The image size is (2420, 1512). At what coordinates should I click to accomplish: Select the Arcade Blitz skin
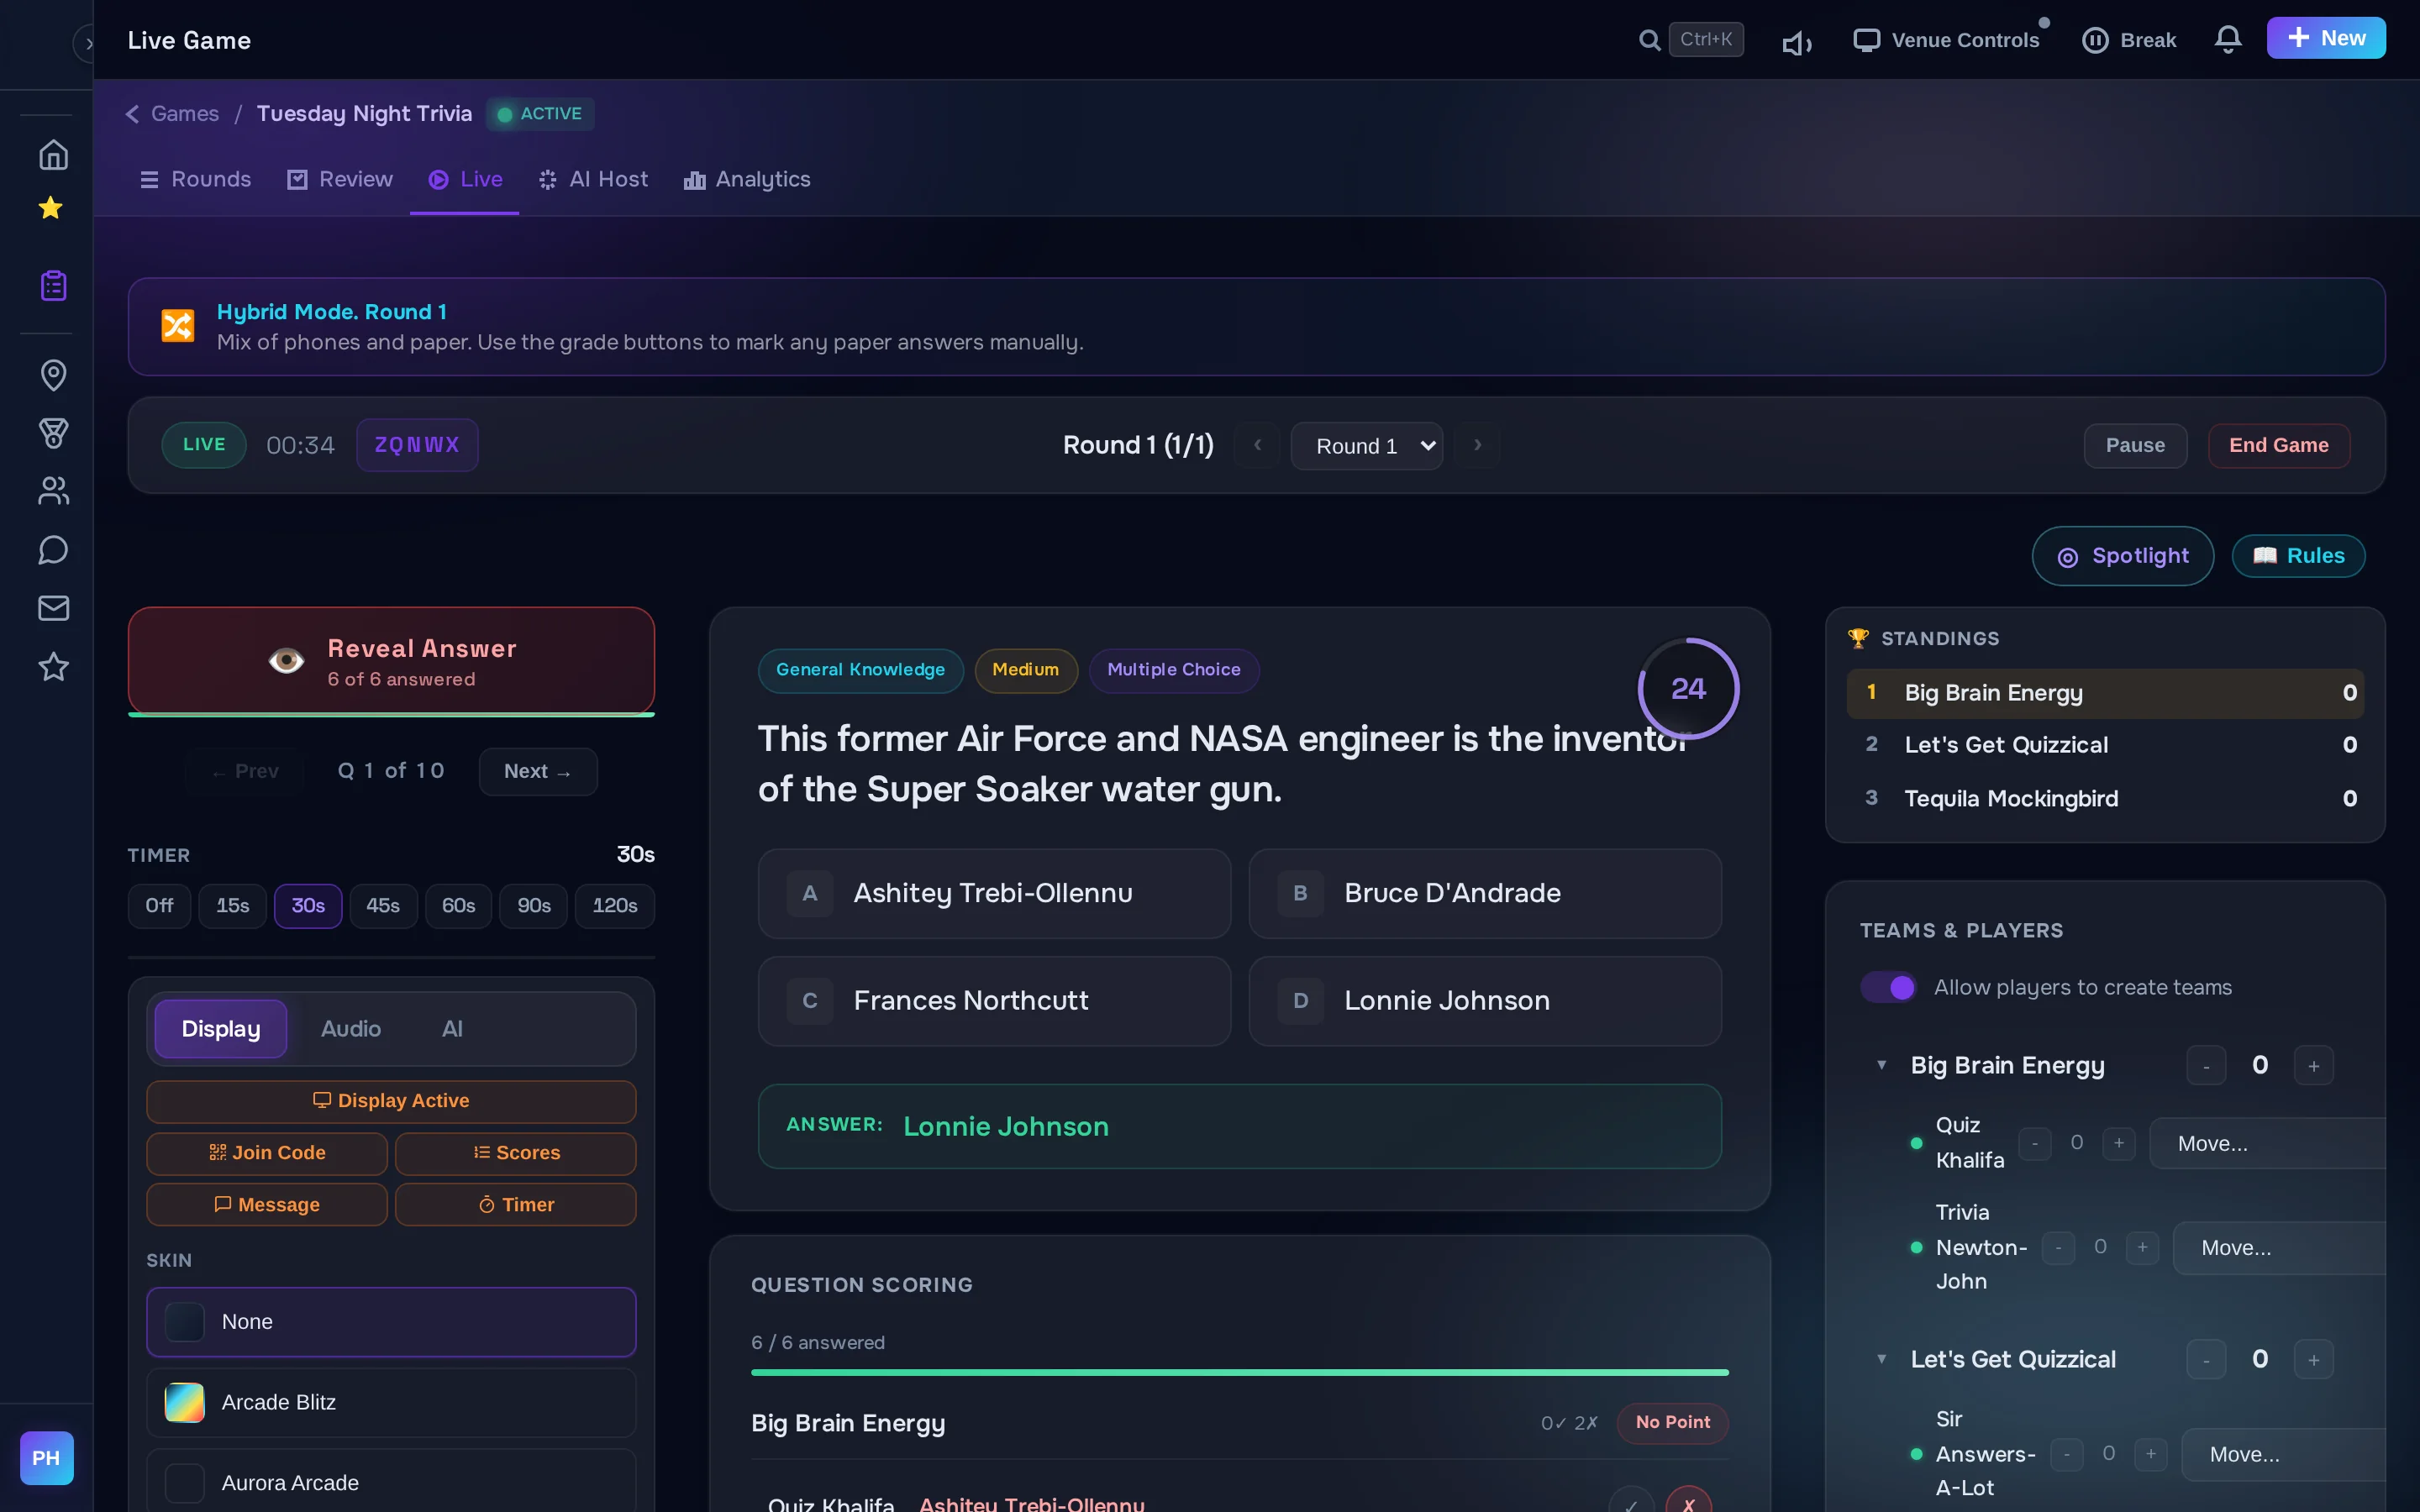click(391, 1402)
